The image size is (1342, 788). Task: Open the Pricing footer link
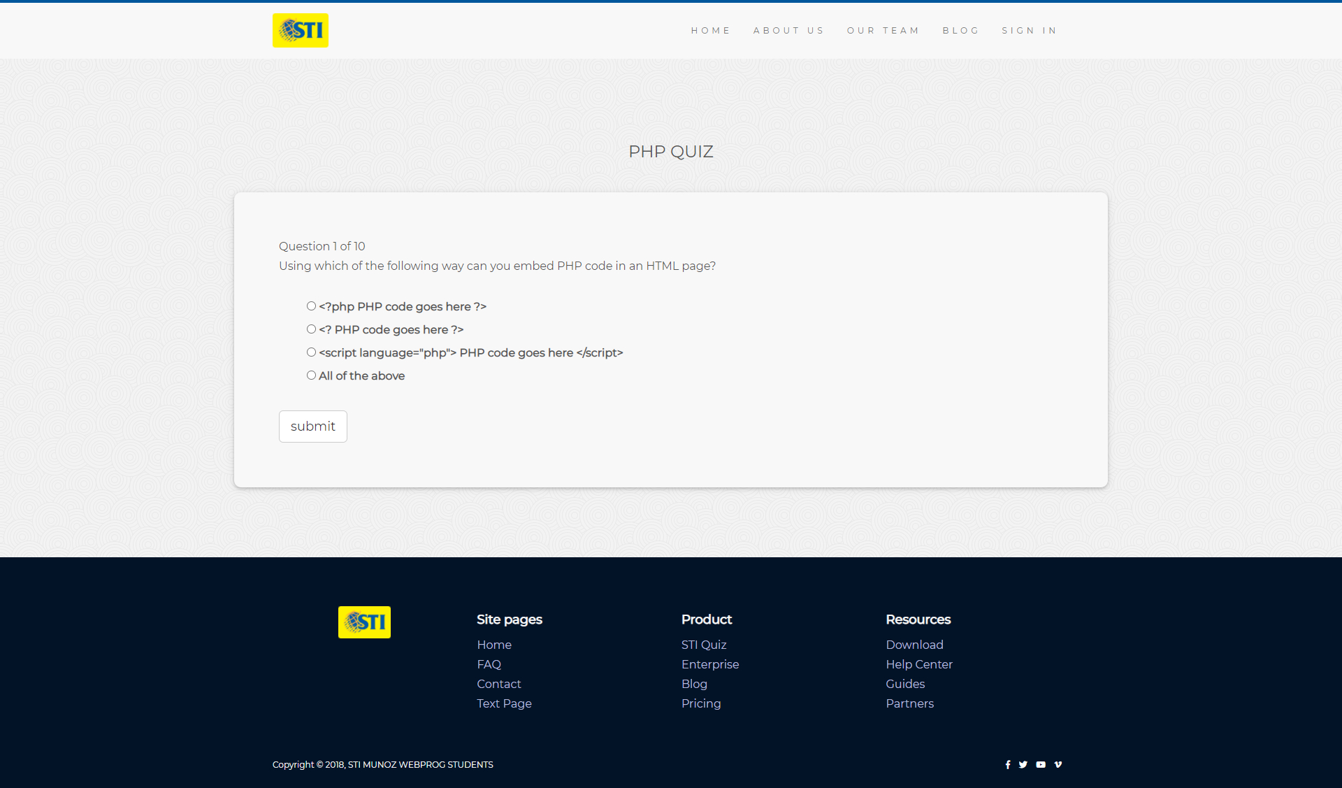pyautogui.click(x=701, y=703)
